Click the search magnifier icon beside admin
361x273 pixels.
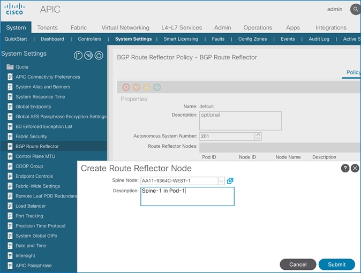355,10
